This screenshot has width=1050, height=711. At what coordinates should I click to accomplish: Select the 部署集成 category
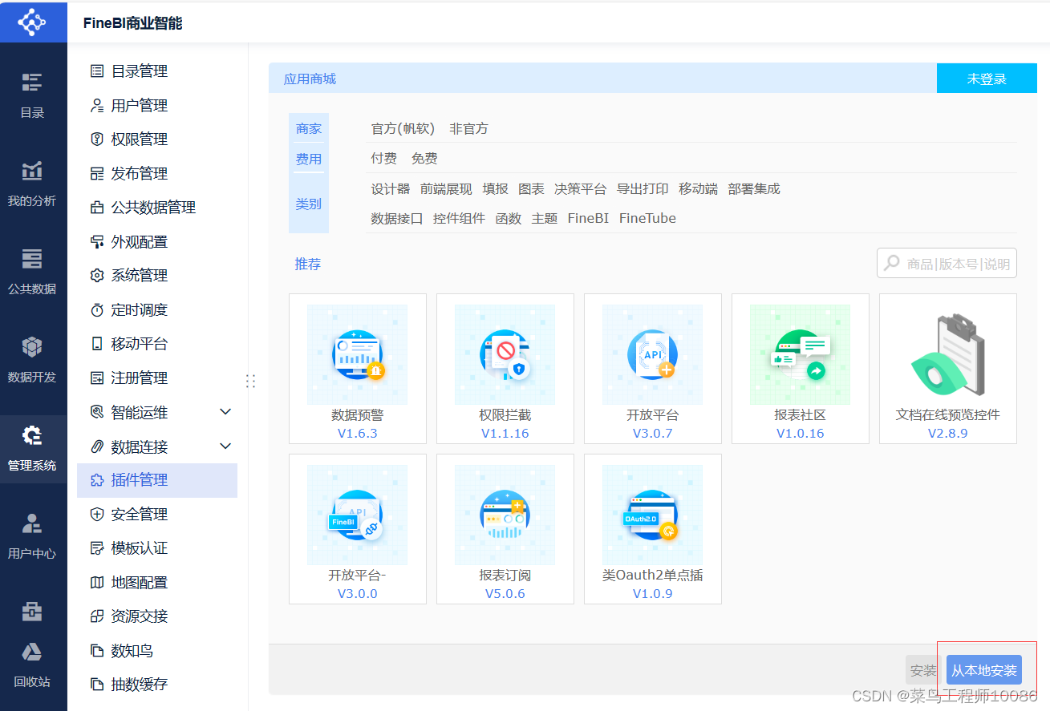[x=754, y=189]
